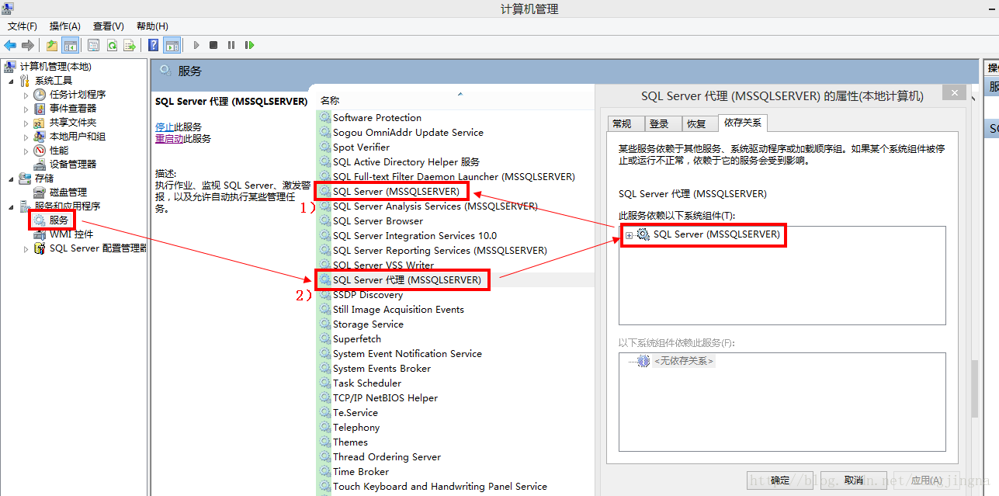Click the 本地用户和组 icon in tree
Screen dimensions: 999x496
pos(40,137)
